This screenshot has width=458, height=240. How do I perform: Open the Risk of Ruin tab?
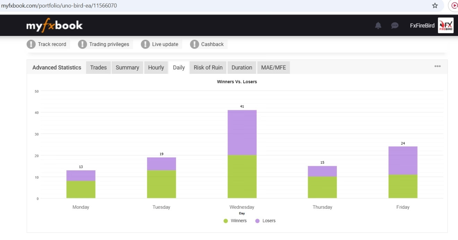[208, 68]
